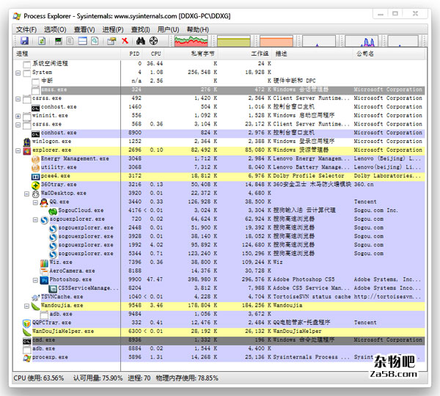Collapse the QQ.exe tree node
The height and width of the screenshot is (396, 440).
point(35,202)
